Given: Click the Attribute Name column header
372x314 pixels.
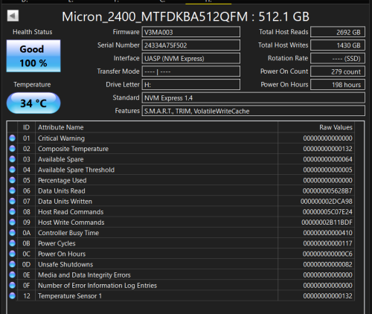Looking at the screenshot, I should pos(156,127).
